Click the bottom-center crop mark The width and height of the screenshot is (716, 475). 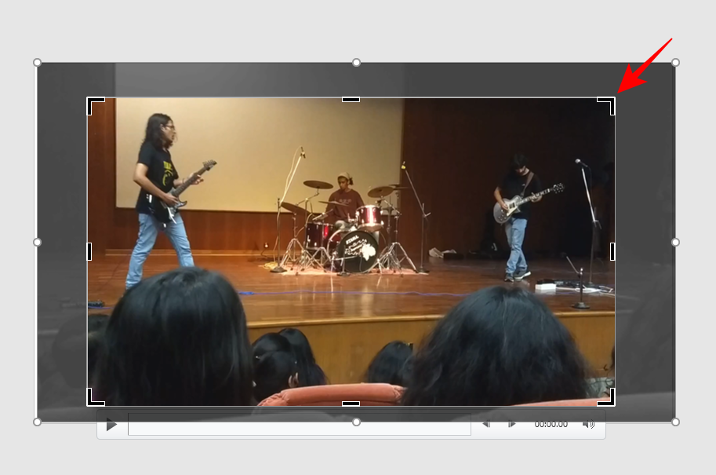(351, 402)
